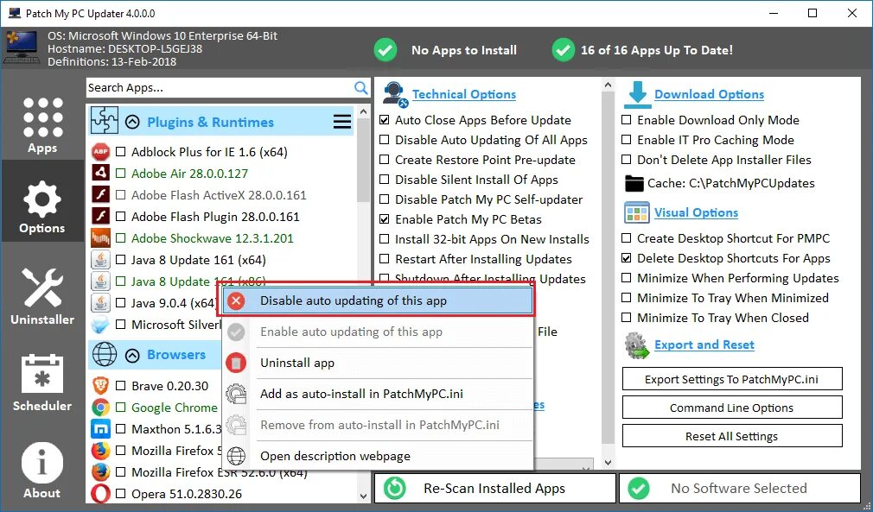Image resolution: width=873 pixels, height=512 pixels.
Task: Open the Uninstaller tools section
Action: pyautogui.click(x=42, y=296)
